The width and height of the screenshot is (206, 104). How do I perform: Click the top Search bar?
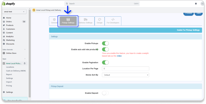(102, 4)
